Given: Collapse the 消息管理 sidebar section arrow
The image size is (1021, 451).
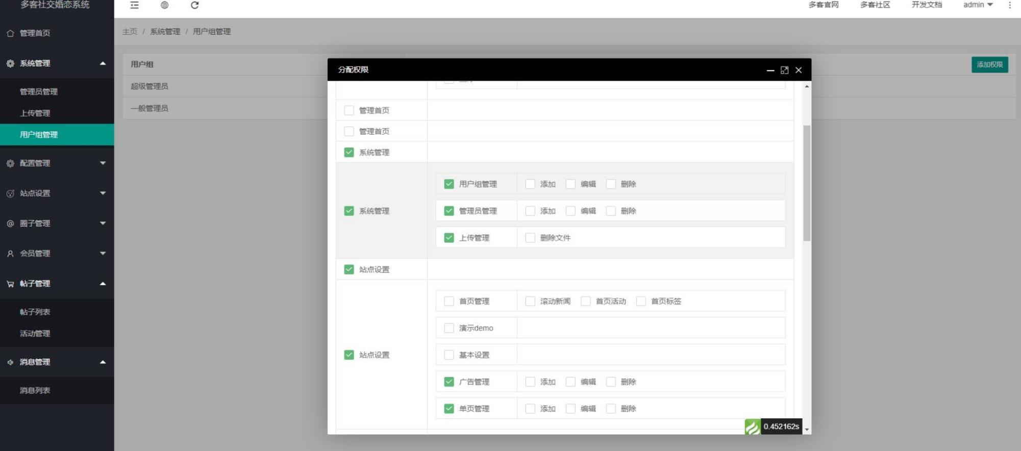Looking at the screenshot, I should (x=103, y=362).
